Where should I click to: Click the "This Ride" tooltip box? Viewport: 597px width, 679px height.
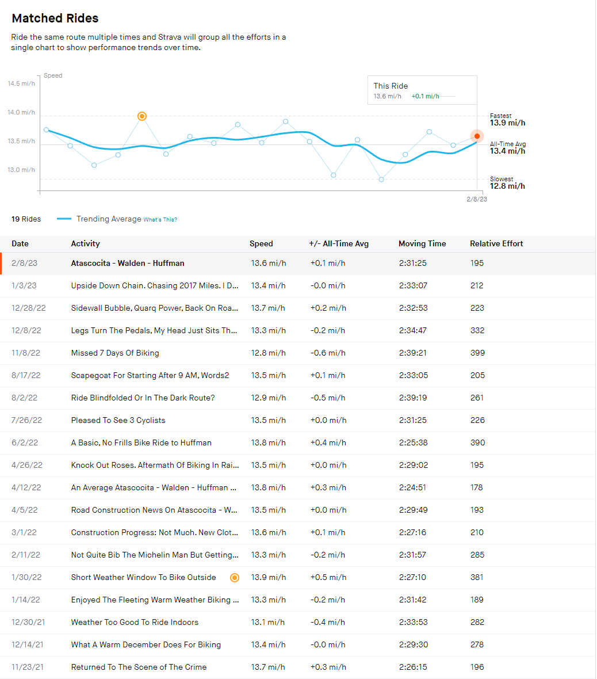422,90
